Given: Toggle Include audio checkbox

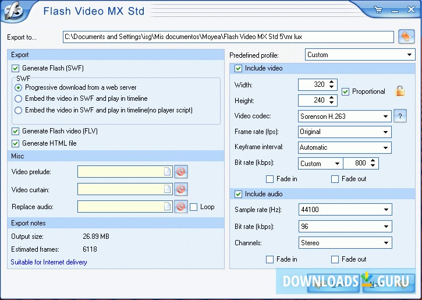Looking at the screenshot, I should click(238, 194).
